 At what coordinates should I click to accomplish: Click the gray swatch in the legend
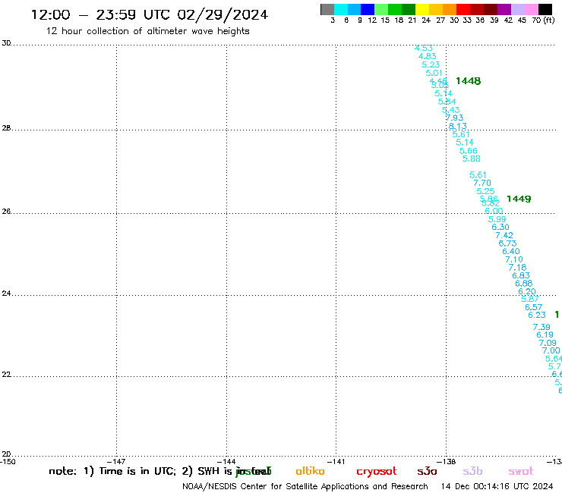[327, 9]
